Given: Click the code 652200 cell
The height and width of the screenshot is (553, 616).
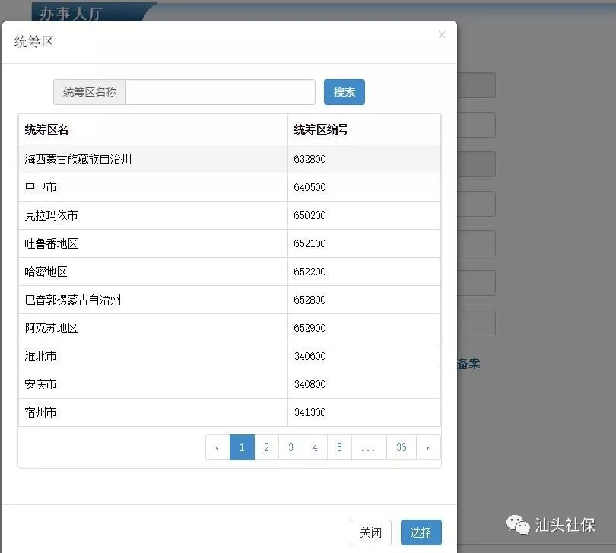Looking at the screenshot, I should coord(364,272).
